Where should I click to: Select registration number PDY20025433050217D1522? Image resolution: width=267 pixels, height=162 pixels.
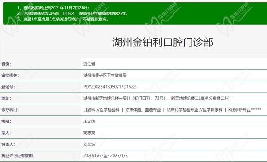[x=110, y=87]
